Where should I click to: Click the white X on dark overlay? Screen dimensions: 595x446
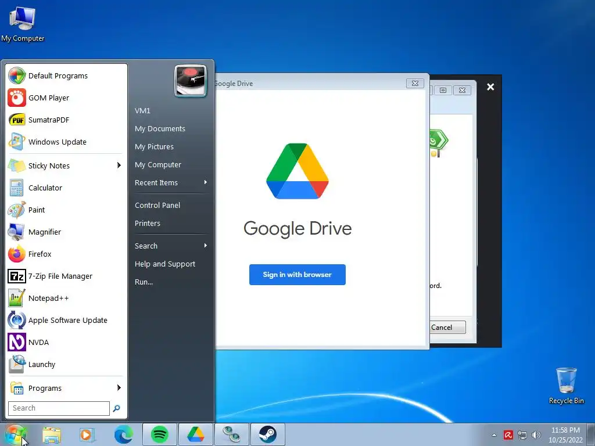coord(490,87)
